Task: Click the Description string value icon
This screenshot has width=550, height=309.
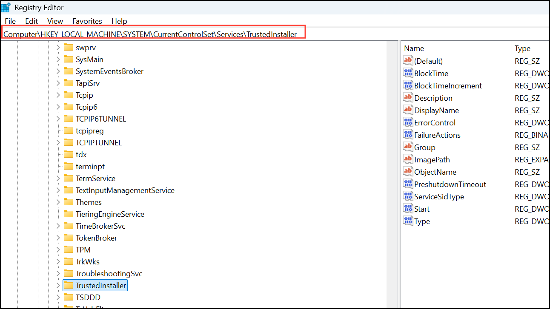Action: tap(408, 98)
